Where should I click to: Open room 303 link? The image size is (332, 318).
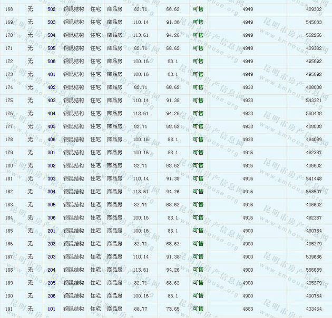coord(51,179)
